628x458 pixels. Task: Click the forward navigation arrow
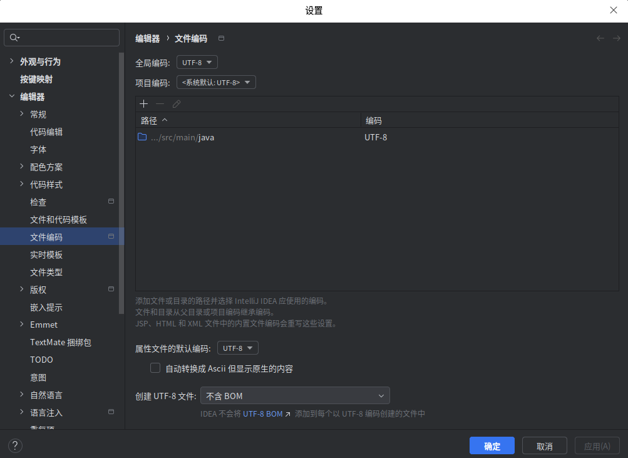(x=616, y=38)
